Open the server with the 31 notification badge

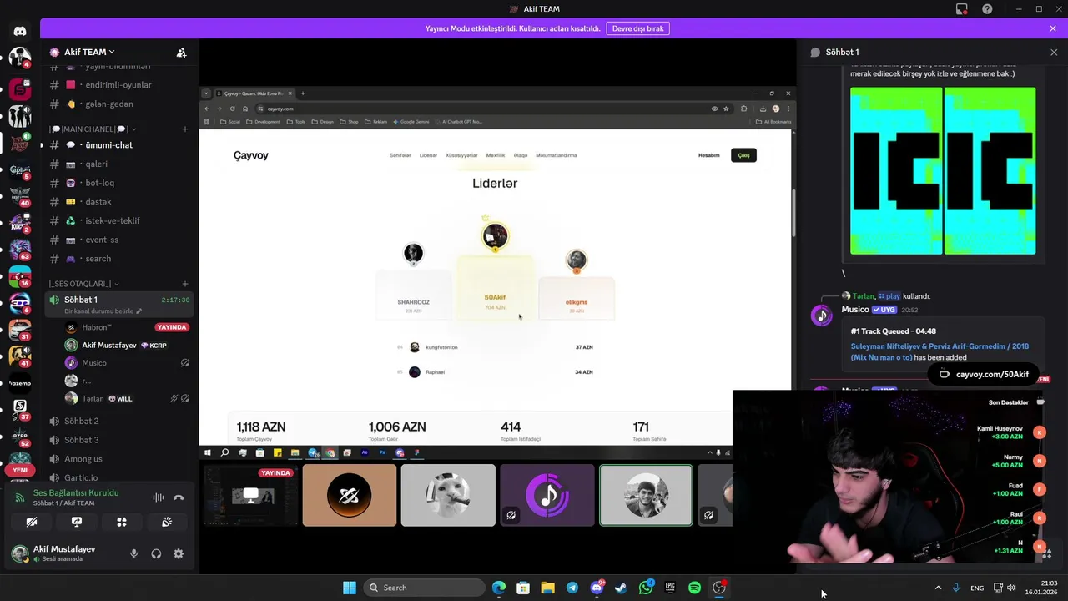20,329
